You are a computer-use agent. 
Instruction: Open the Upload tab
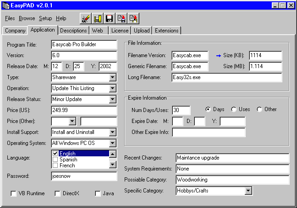[x=142, y=31]
